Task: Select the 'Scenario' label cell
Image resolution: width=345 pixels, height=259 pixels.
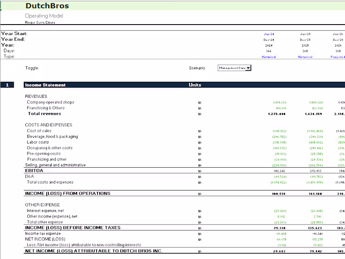Action: click(x=197, y=68)
